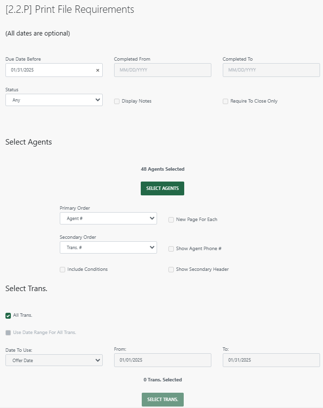This screenshot has width=323, height=408.
Task: Enable the Display Notes checkbox
Action: click(117, 101)
